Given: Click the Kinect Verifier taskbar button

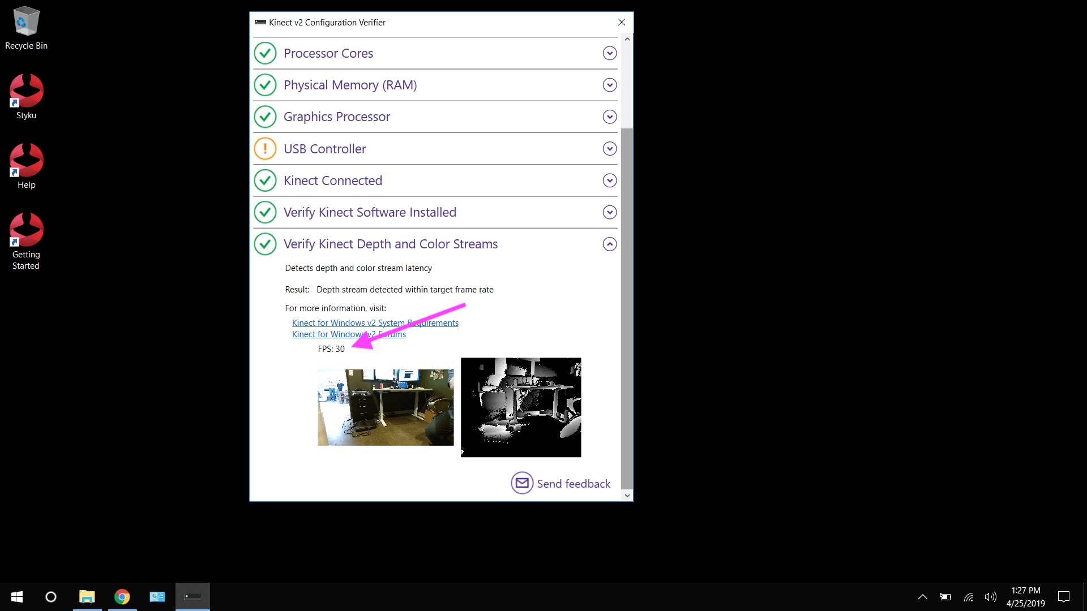Looking at the screenshot, I should [x=192, y=597].
